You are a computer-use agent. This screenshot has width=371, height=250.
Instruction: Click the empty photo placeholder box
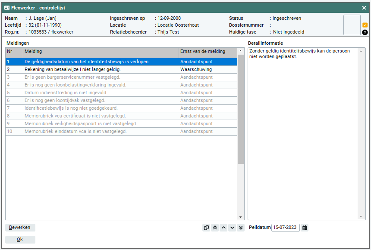point(352,25)
